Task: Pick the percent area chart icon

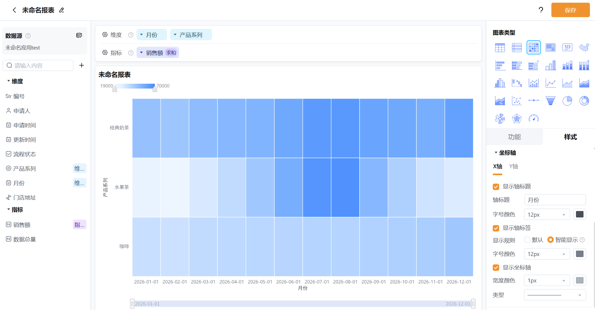Action: click(x=500, y=101)
